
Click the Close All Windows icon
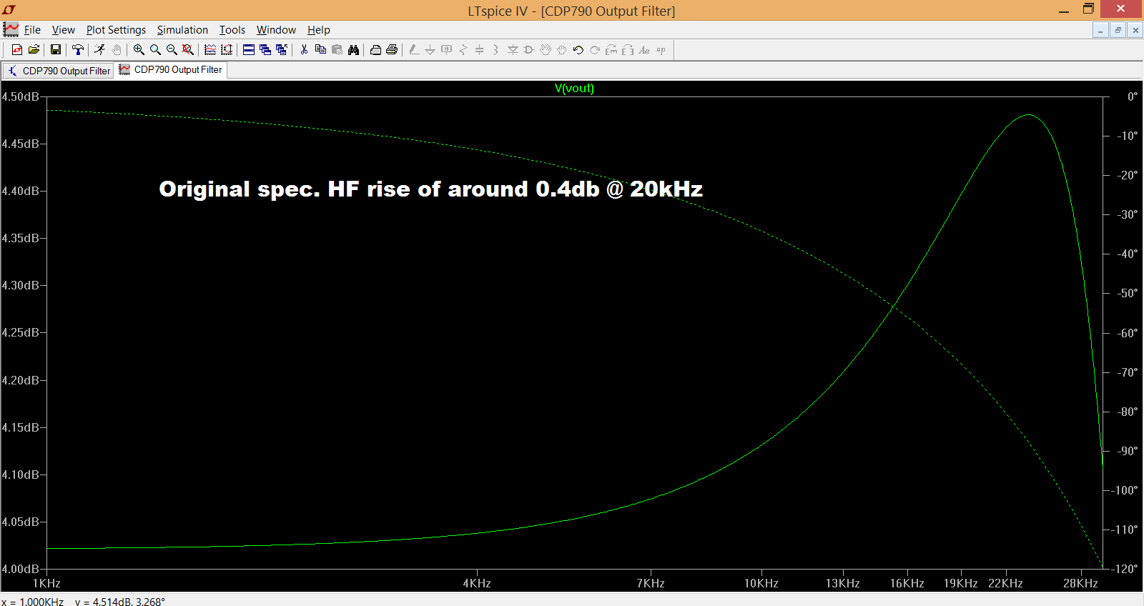282,49
